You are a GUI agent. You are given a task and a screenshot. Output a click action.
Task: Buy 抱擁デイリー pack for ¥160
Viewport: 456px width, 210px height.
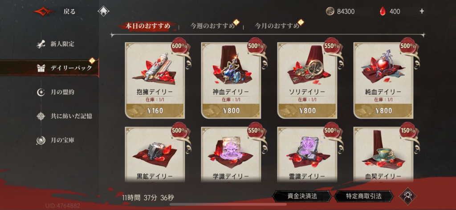[x=155, y=111]
